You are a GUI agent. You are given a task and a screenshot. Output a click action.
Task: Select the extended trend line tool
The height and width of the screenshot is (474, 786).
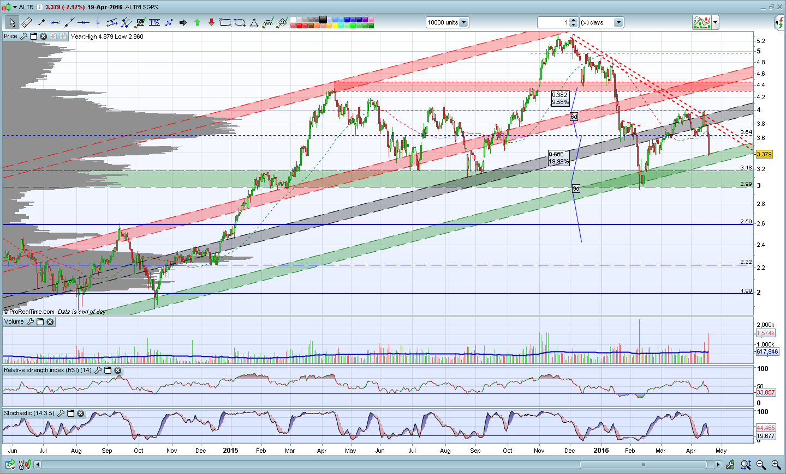tap(69, 22)
